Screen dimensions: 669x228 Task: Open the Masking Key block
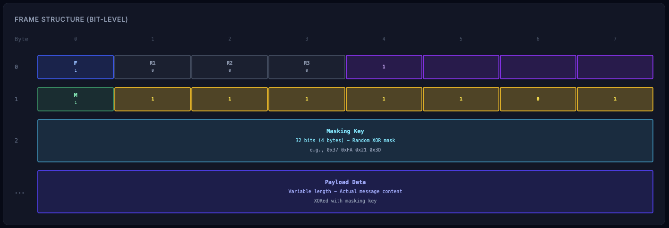click(x=345, y=141)
